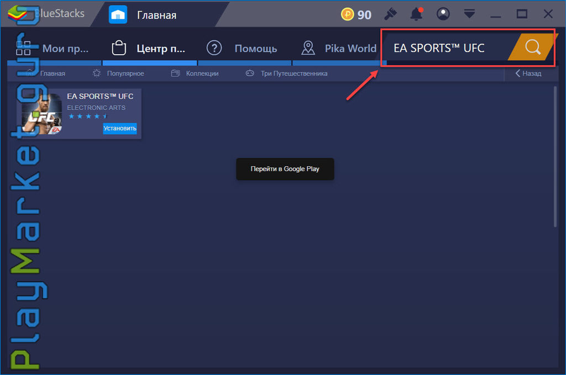566x375 pixels.
Task: Focus the EA SPORTS UFC search field
Action: click(x=447, y=48)
